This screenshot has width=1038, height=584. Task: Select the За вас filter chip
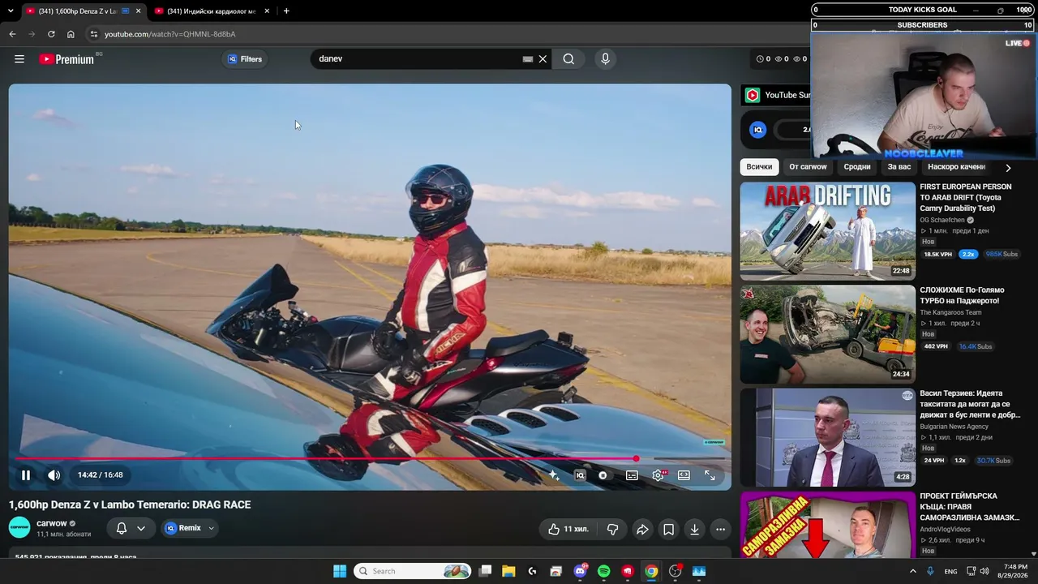[899, 167]
